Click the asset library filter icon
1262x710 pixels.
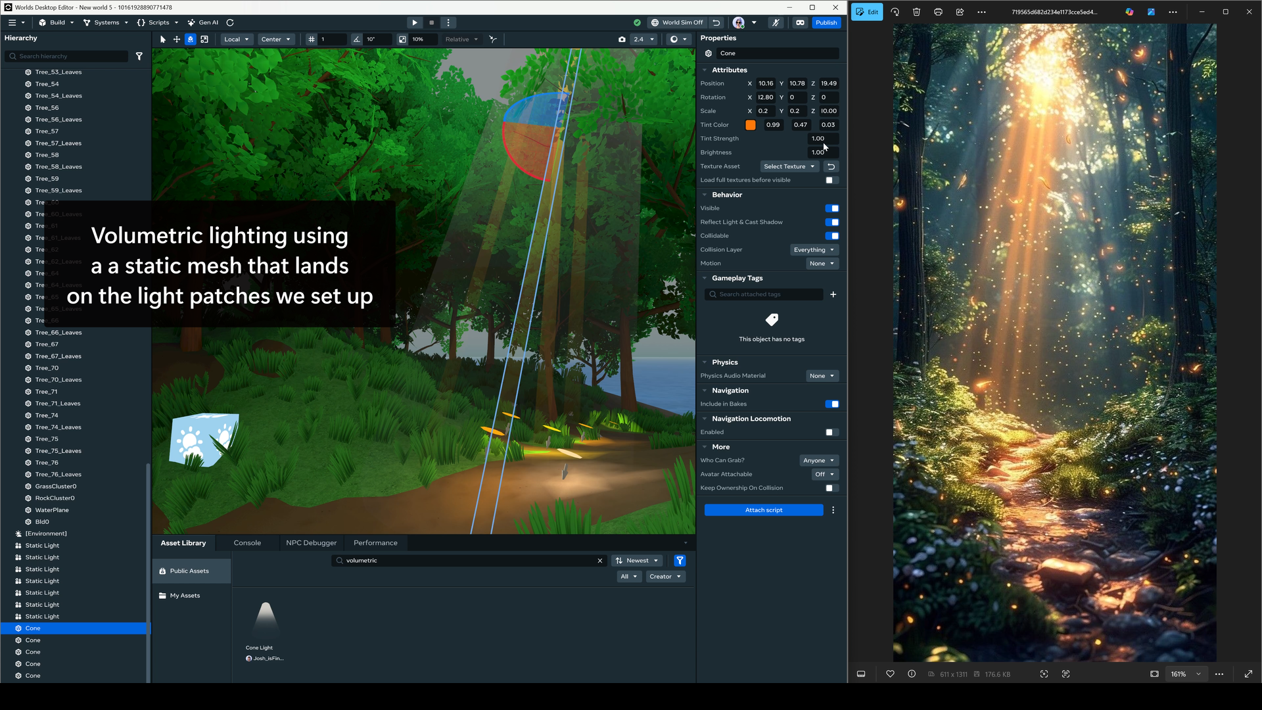pos(680,561)
